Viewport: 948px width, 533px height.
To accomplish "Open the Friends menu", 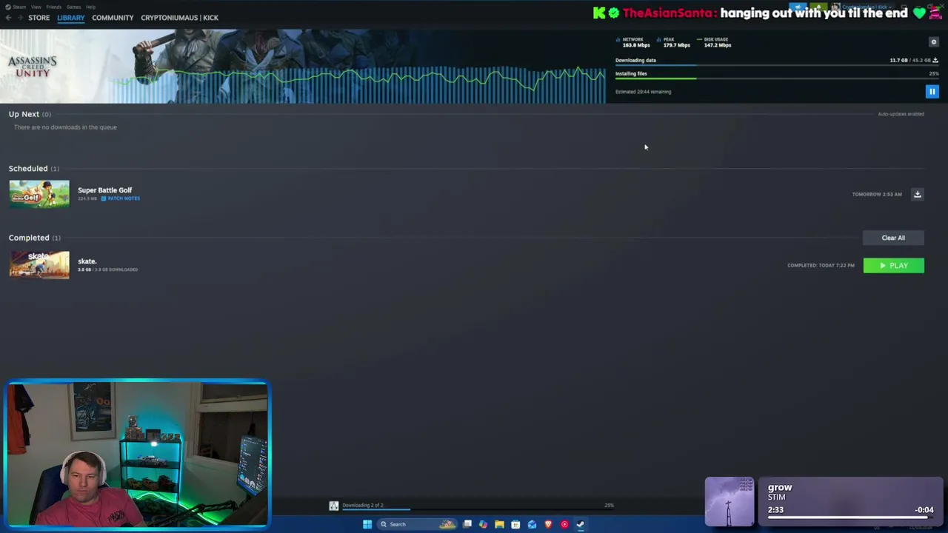I will click(x=54, y=7).
